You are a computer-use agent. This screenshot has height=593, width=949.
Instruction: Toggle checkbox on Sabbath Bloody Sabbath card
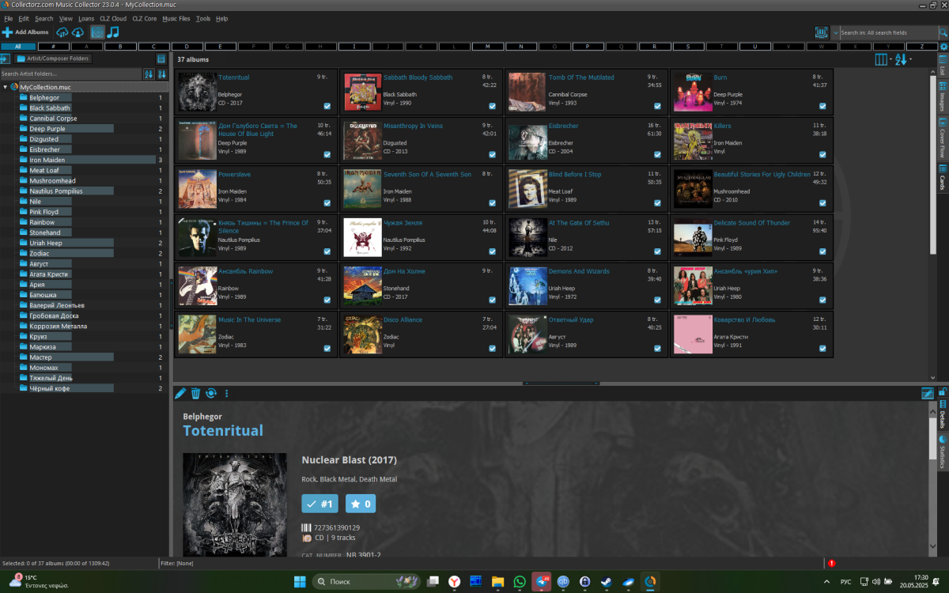[492, 106]
